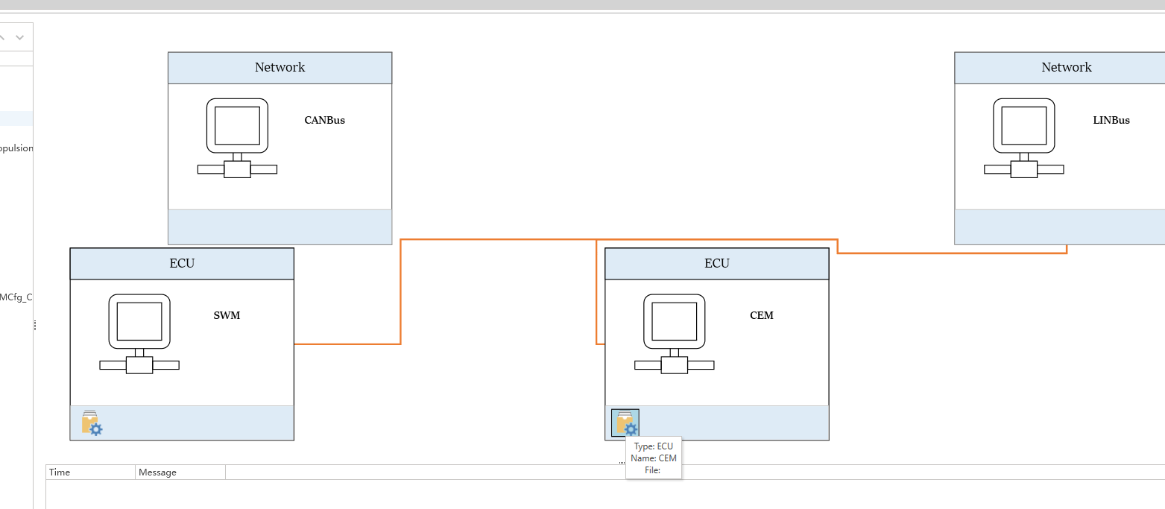Click the down chevron in left panel
The image size is (1165, 509).
click(x=20, y=37)
